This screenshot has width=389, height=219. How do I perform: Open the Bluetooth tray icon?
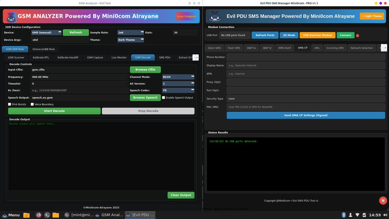(x=344, y=215)
